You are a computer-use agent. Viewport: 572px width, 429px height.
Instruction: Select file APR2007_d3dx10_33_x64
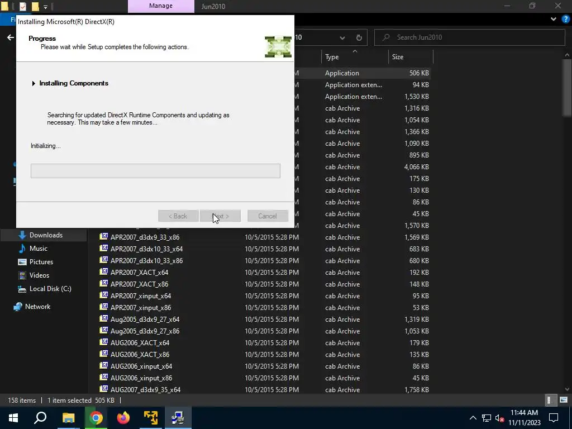click(x=147, y=249)
